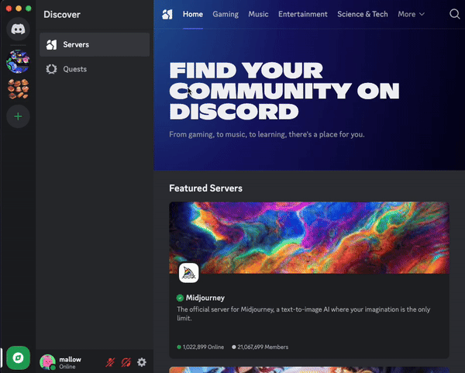This screenshot has height=373, width=465.
Task: Click mallow's user avatar
Action: (x=47, y=362)
